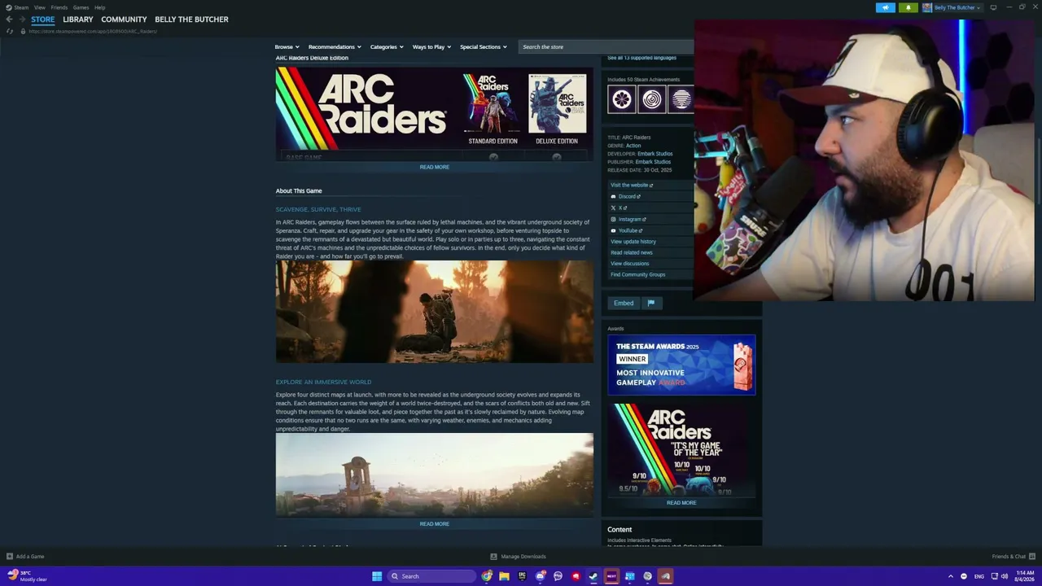The height and width of the screenshot is (586, 1042).
Task: Click View update history
Action: point(633,242)
